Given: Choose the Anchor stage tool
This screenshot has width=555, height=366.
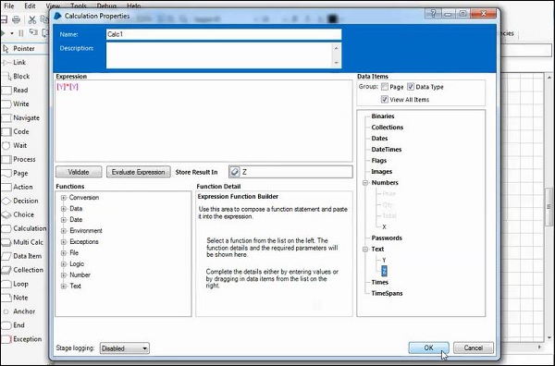Looking at the screenshot, I should tap(19, 311).
